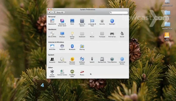Open the Perian preference pane
Image resolution: width=176 pixels, height=101 pixels.
click(x=82, y=72)
